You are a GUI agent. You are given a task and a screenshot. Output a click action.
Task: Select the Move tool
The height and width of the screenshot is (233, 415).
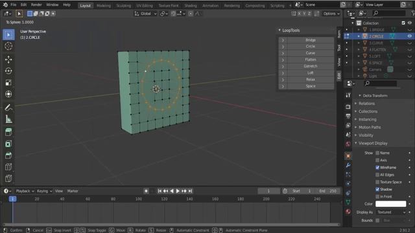click(8, 60)
